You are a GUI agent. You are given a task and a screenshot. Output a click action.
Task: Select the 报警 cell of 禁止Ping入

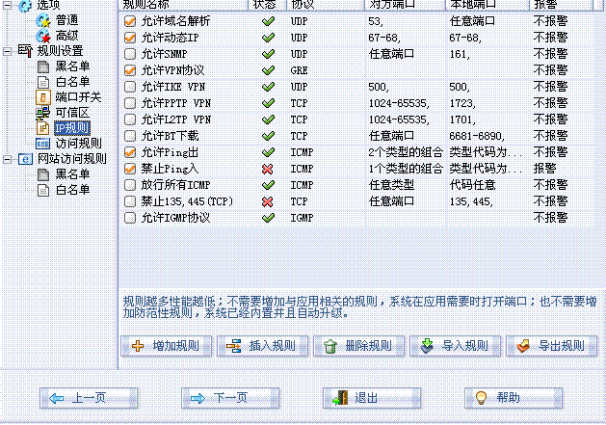click(544, 169)
